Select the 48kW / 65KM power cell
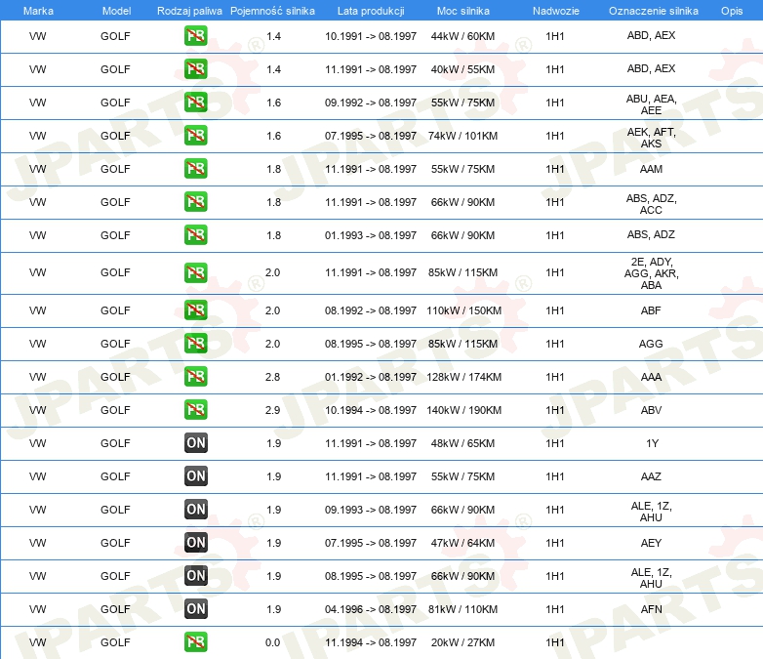The height and width of the screenshot is (659, 763). pos(462,443)
